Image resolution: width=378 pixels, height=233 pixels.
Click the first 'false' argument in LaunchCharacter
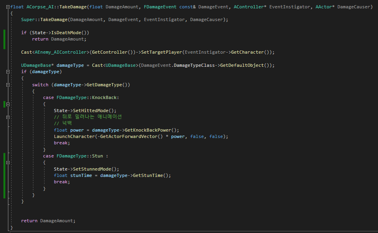pyautogui.click(x=197, y=136)
